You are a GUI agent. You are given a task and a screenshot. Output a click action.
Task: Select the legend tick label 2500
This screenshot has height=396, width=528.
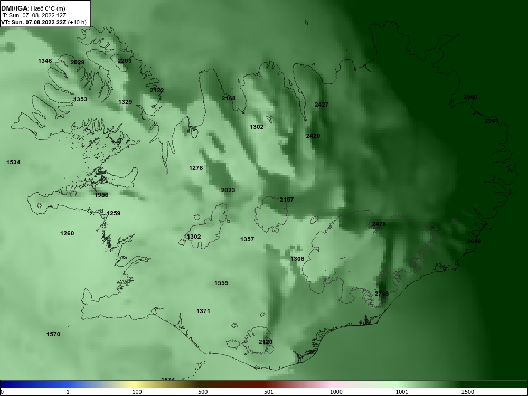[x=468, y=392]
